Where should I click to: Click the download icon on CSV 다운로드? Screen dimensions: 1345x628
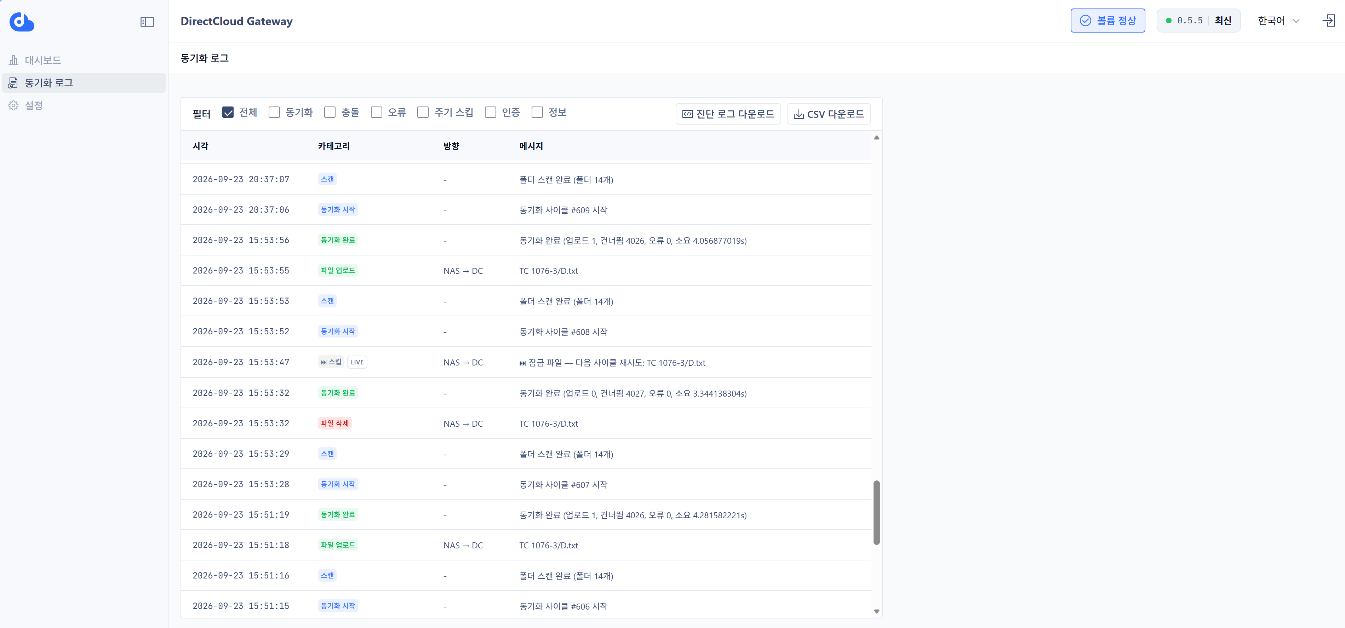pos(799,114)
